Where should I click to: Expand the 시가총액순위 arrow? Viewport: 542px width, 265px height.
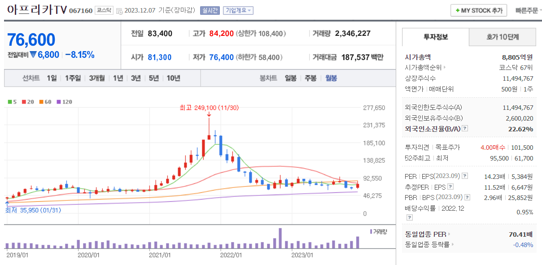(444, 68)
